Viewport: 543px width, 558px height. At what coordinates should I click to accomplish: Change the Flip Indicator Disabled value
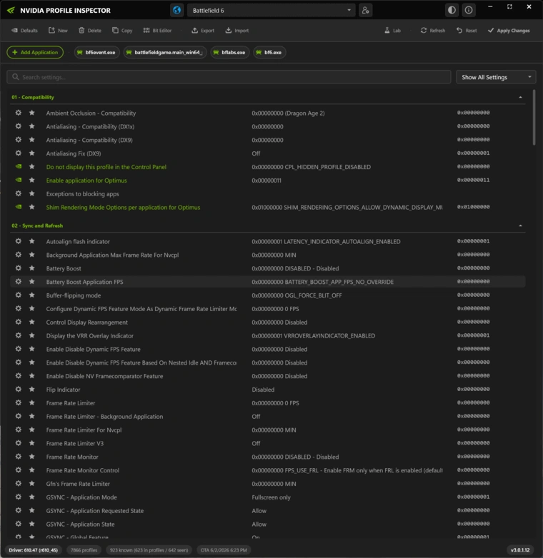coord(263,390)
